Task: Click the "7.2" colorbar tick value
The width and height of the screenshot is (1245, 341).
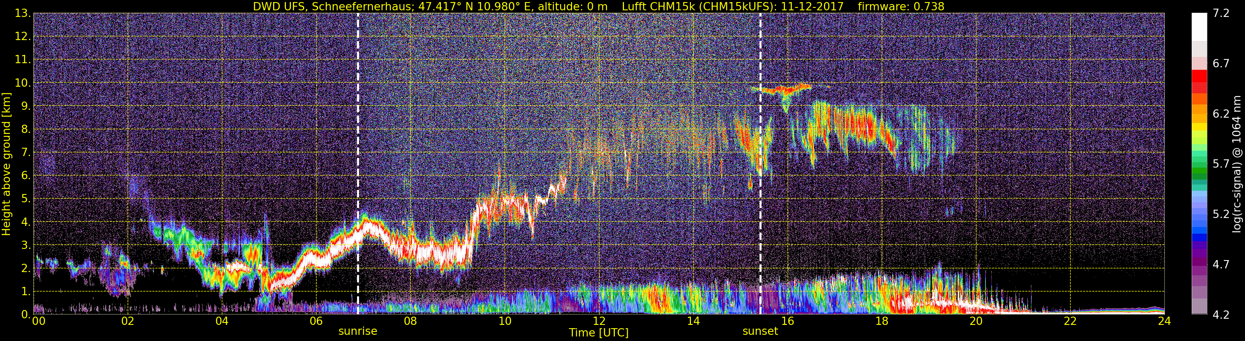Action: (x=1221, y=14)
